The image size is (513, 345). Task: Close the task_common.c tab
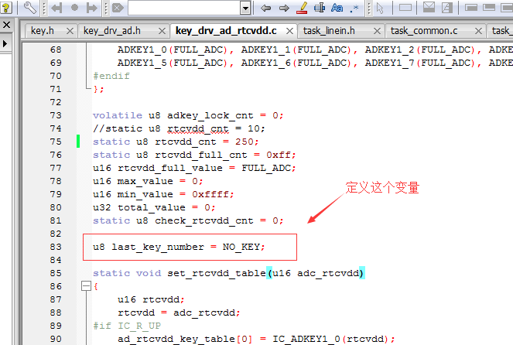[x=478, y=31]
